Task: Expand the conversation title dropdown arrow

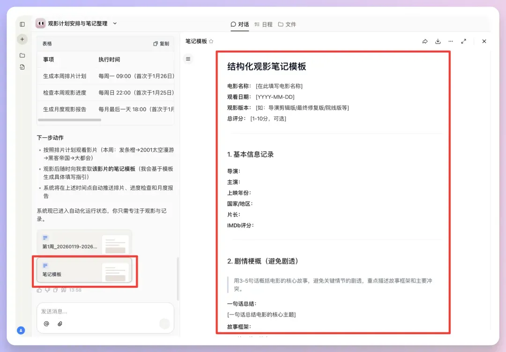Action: coord(115,23)
